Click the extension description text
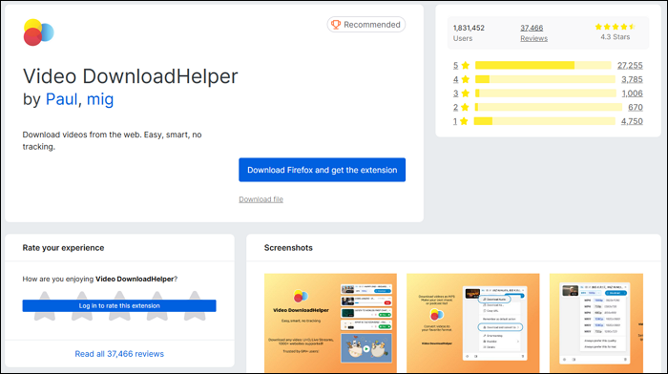This screenshot has height=374, width=668. (x=112, y=140)
